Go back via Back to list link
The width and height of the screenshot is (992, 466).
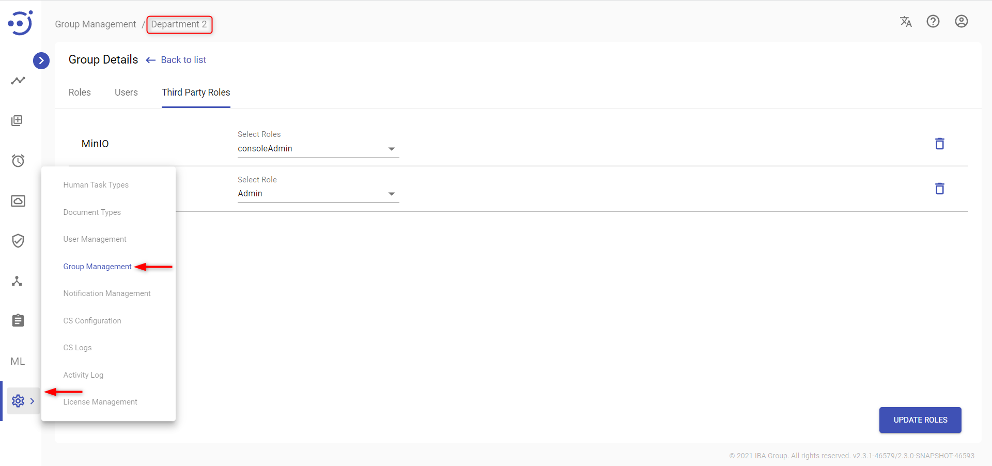tap(183, 60)
